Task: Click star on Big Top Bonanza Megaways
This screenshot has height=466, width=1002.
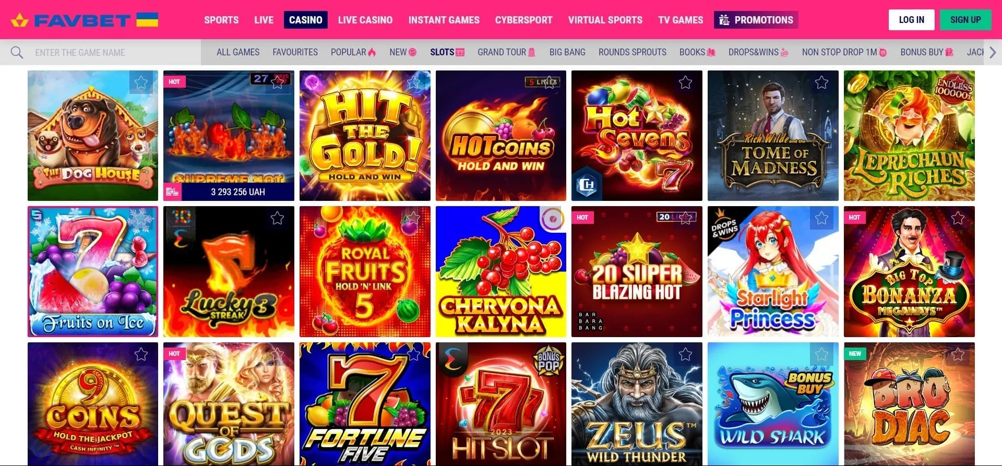Action: [x=958, y=218]
